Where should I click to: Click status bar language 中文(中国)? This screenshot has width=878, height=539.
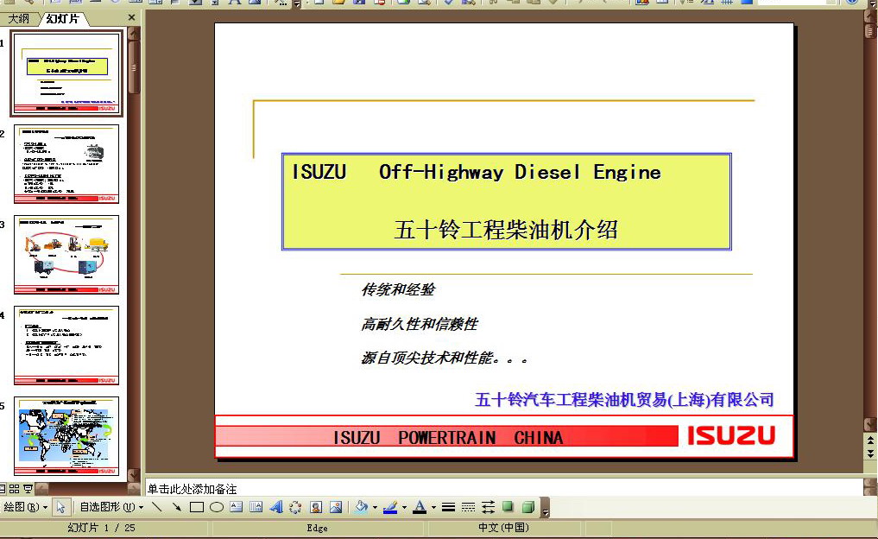pyautogui.click(x=503, y=528)
